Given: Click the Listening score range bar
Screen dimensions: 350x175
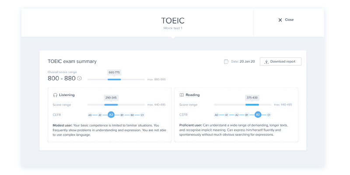Looking at the screenshot, I should [x=116, y=105].
